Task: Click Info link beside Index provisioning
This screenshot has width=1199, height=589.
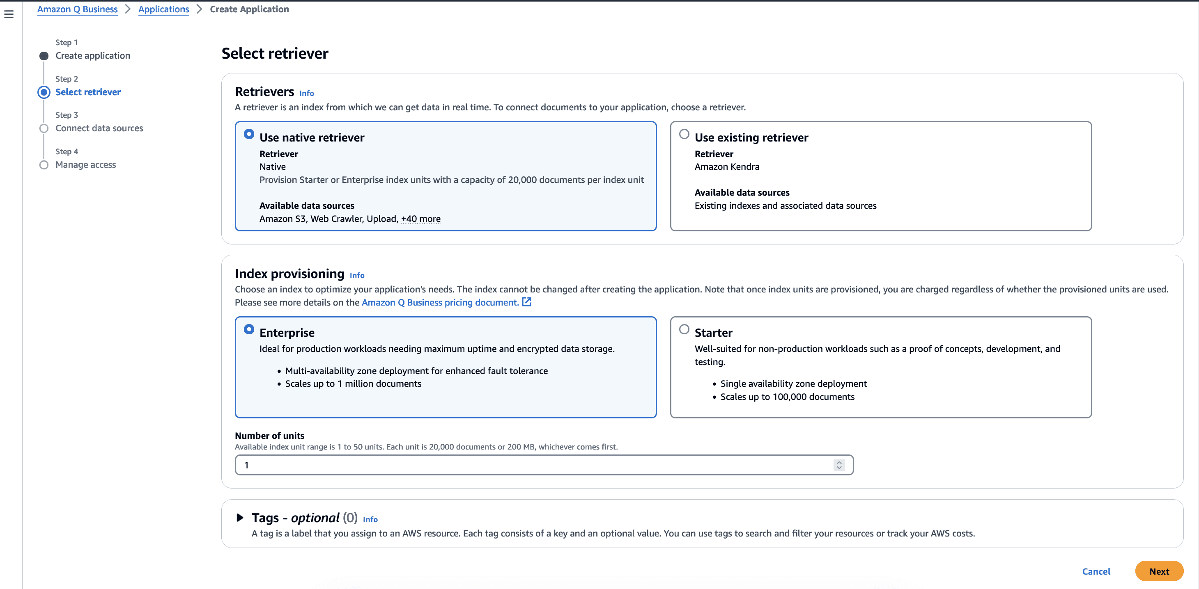Action: tap(356, 276)
